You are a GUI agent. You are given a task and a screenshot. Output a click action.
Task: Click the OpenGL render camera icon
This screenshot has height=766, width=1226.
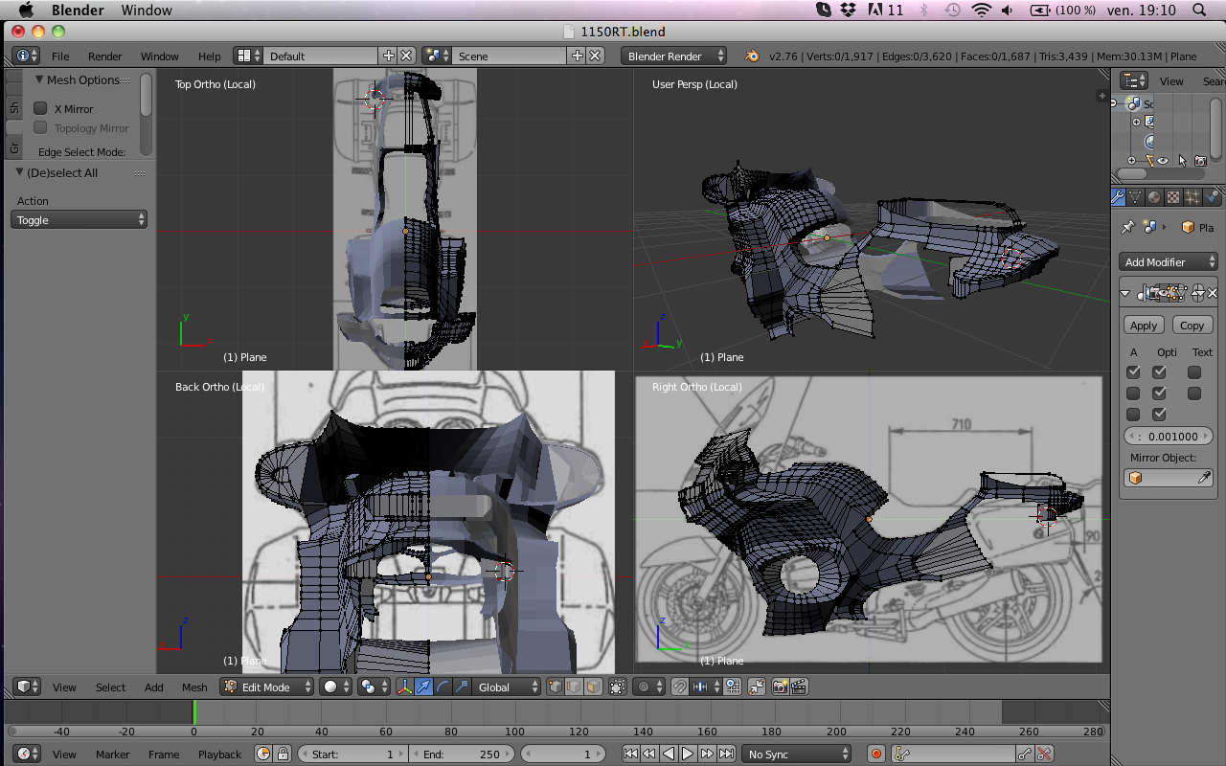click(780, 687)
